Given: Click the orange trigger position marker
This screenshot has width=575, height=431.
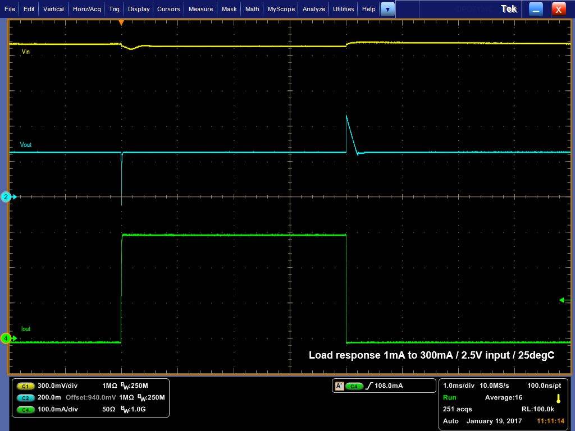Looking at the screenshot, I should pyautogui.click(x=121, y=22).
